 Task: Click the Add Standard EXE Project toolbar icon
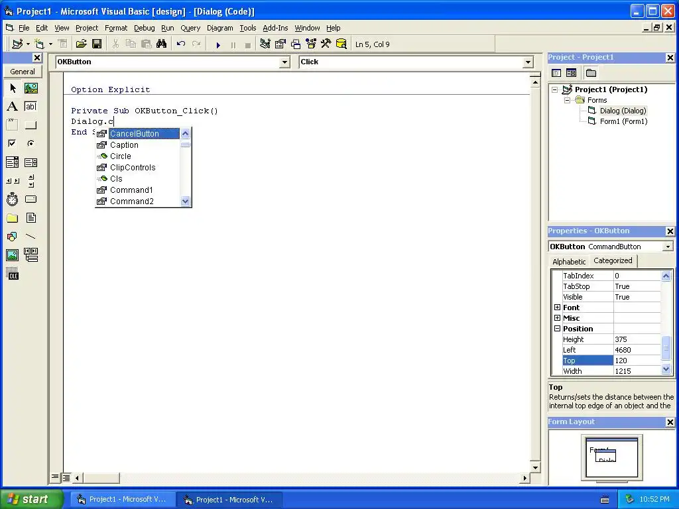(17, 44)
